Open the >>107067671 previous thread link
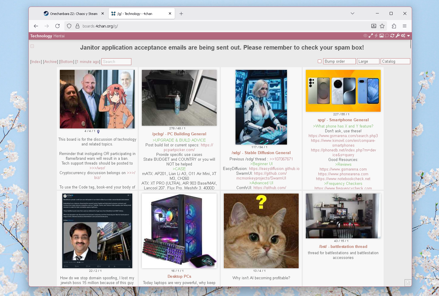Screen dimensions: 439x296 (x=281, y=159)
